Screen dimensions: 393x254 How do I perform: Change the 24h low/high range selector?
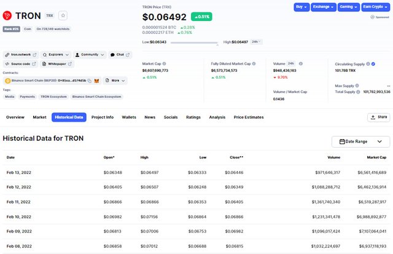click(256, 42)
